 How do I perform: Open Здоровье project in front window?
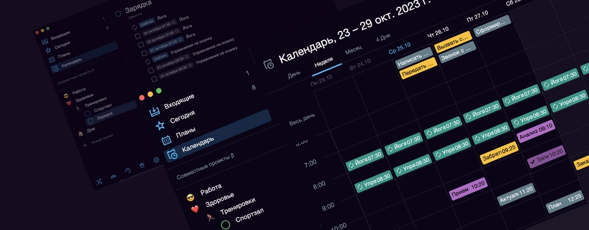coord(220,200)
